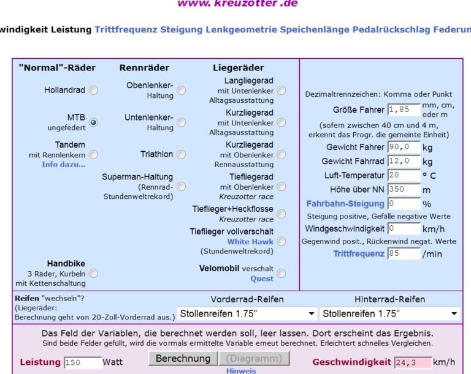The width and height of the screenshot is (471, 374).
Task: Click the Gewicht Fahrer input field
Action: (x=404, y=147)
